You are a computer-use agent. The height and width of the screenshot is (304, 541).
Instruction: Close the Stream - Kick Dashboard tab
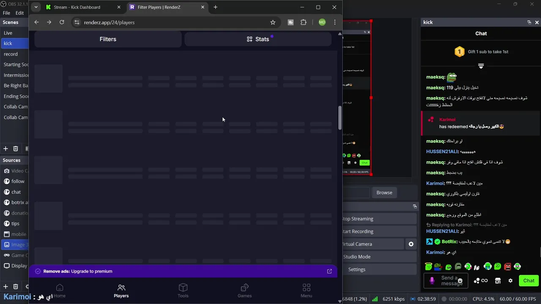pyautogui.click(x=119, y=7)
